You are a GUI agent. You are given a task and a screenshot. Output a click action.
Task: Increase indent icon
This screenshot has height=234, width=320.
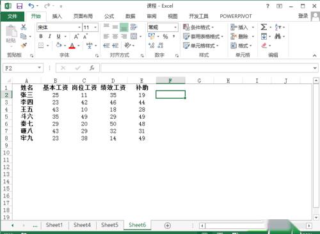pos(115,46)
